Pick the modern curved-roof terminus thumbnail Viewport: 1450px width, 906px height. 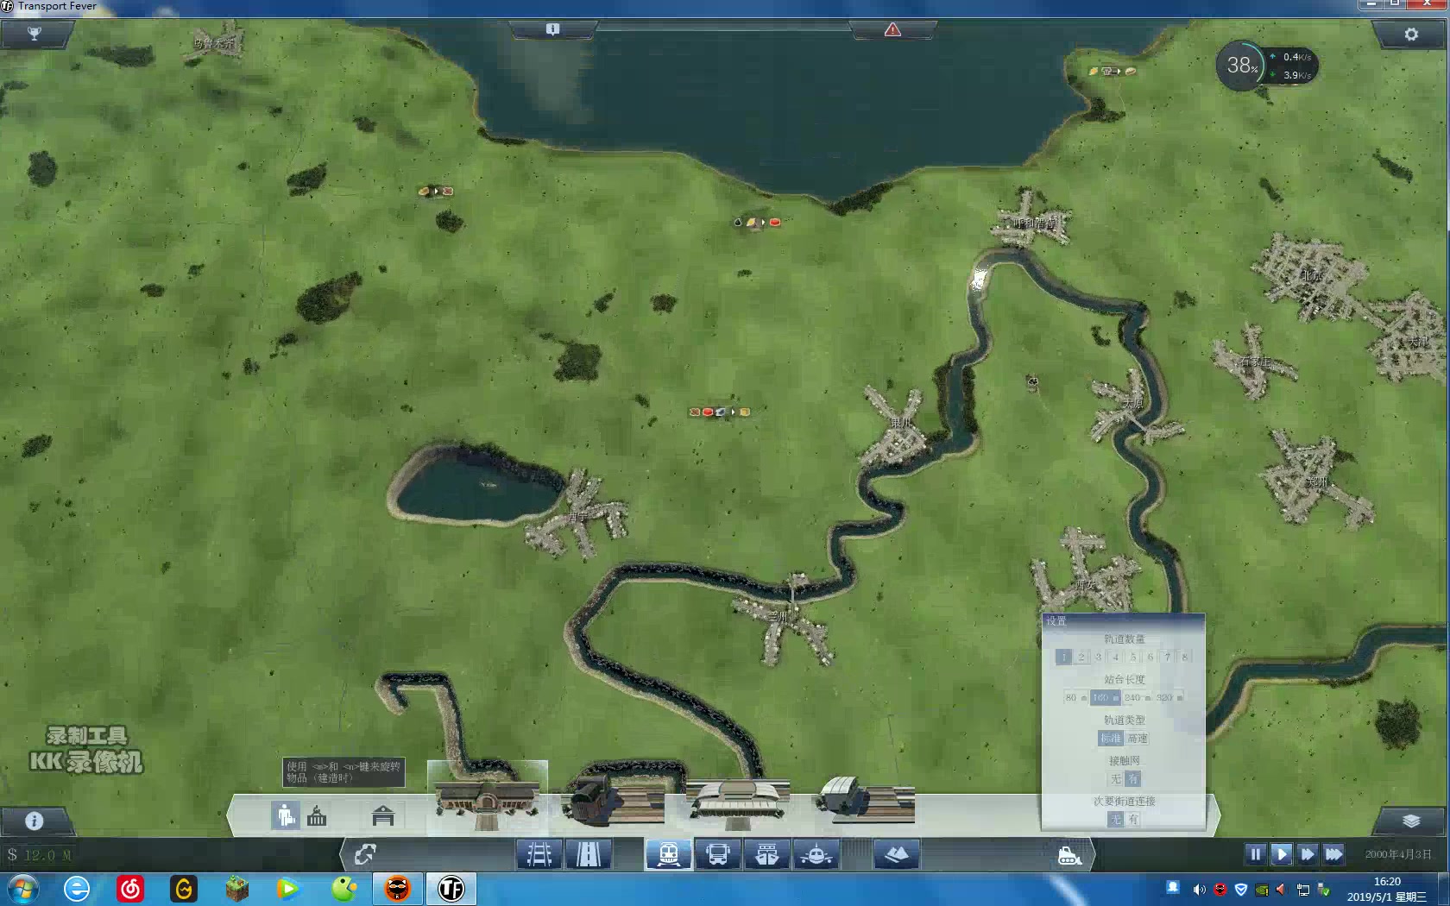click(865, 799)
